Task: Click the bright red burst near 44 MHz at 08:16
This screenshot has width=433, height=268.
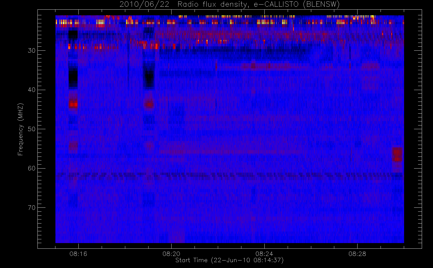Action: [x=73, y=104]
